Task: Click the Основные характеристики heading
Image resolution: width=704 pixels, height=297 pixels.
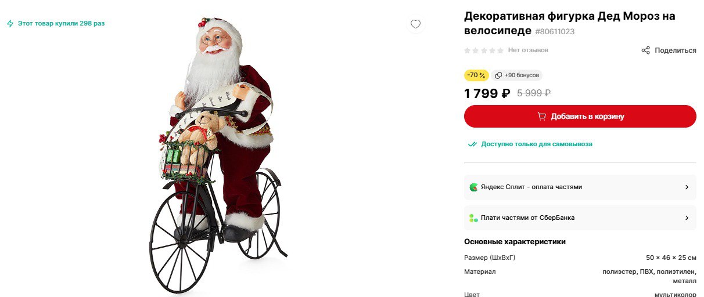Action: click(x=515, y=242)
